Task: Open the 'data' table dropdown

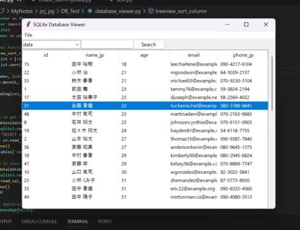Action: 51,45
